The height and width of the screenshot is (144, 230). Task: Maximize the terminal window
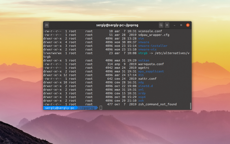point(181,25)
